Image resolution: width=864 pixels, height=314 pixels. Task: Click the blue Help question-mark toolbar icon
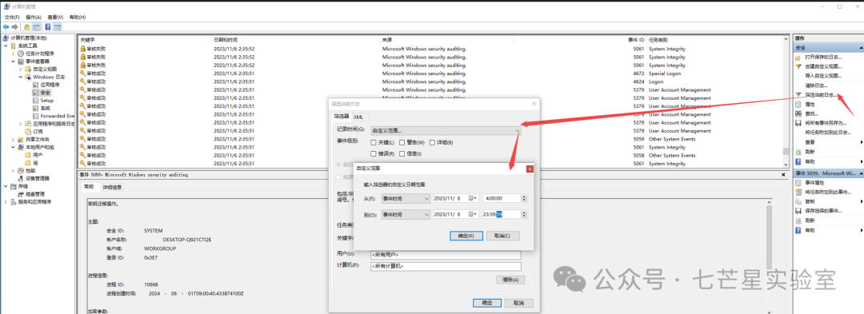coord(48,27)
